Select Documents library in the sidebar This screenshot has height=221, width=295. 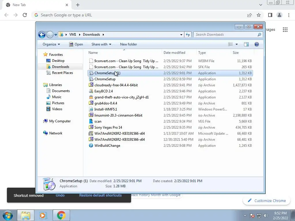61,91
